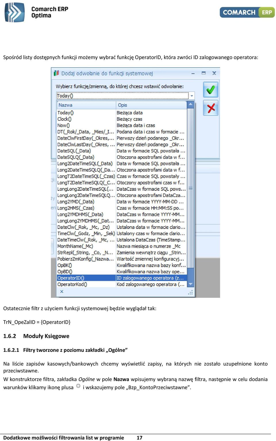This screenshot has height=441, width=276.
Task: Select the DateClwFirstDay(_Okres,... row
Action: 122,138
